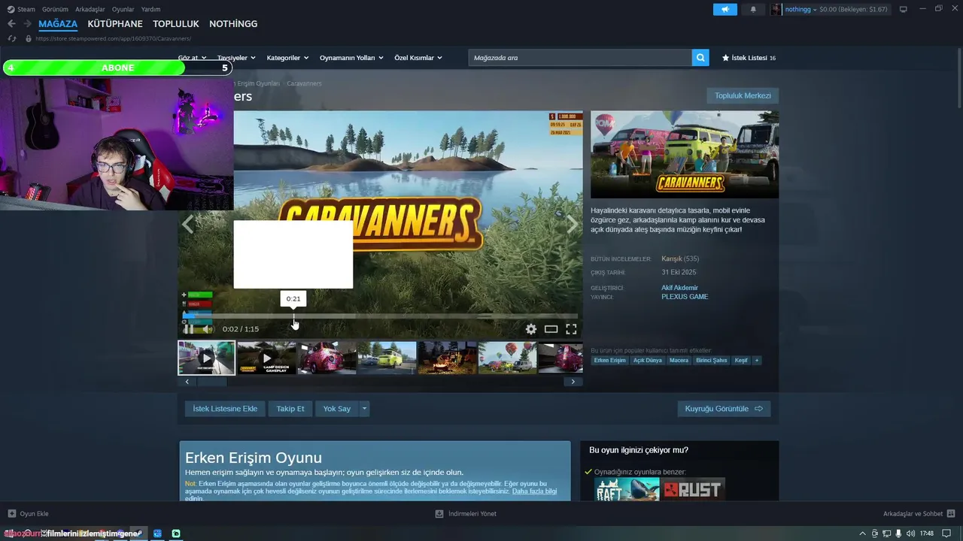Open the Oyunlar menu
This screenshot has height=541, width=963.
123,9
